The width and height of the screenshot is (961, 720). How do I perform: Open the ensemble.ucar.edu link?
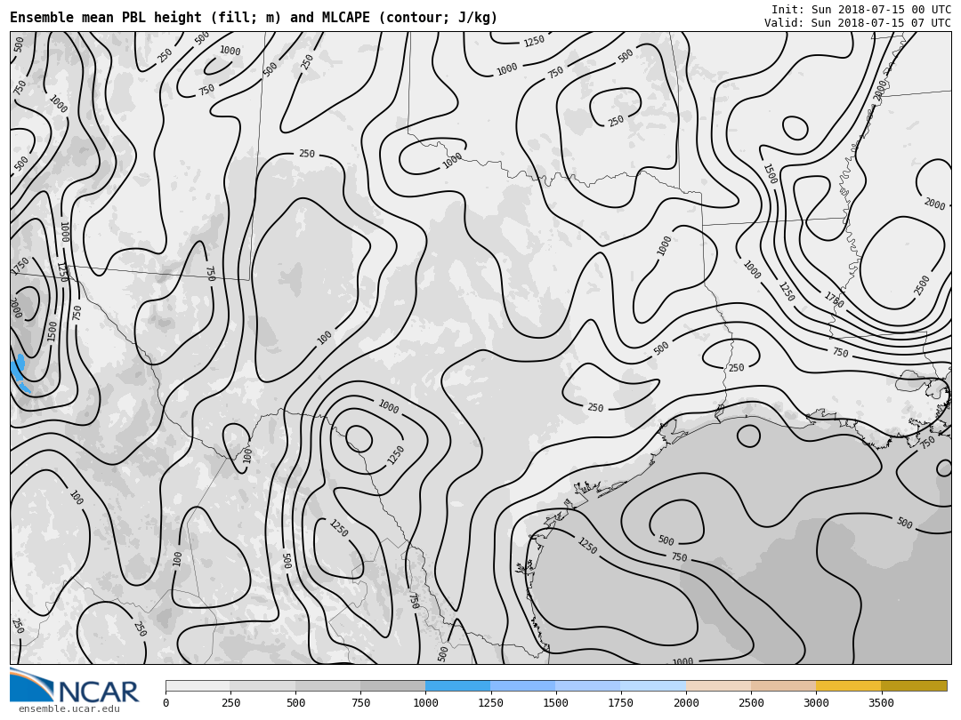tap(69, 709)
